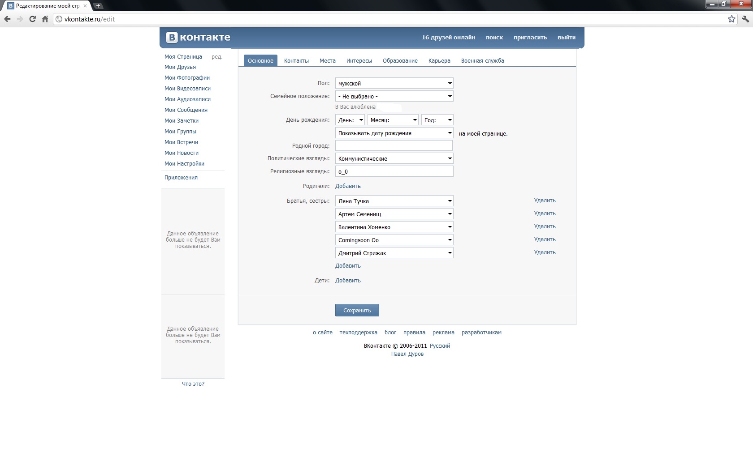Go to browser home icon

click(x=45, y=19)
